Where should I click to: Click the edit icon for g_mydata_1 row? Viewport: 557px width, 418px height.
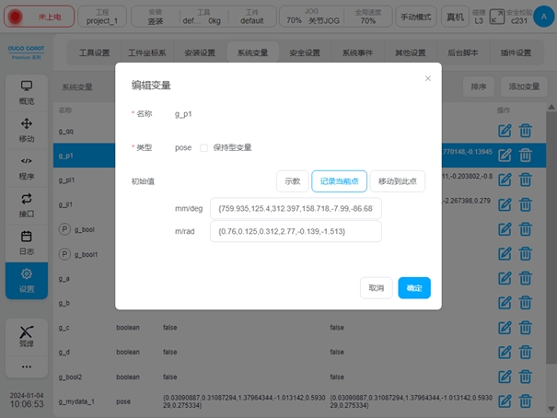504,401
